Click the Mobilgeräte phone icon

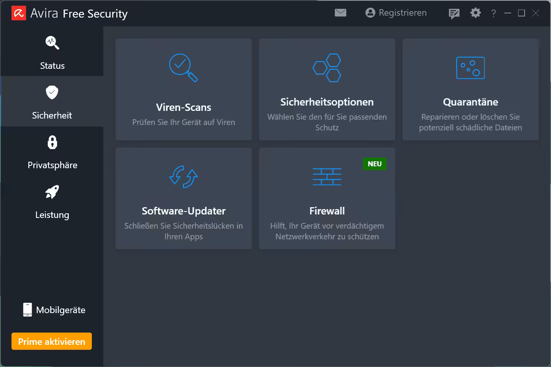[x=27, y=310]
